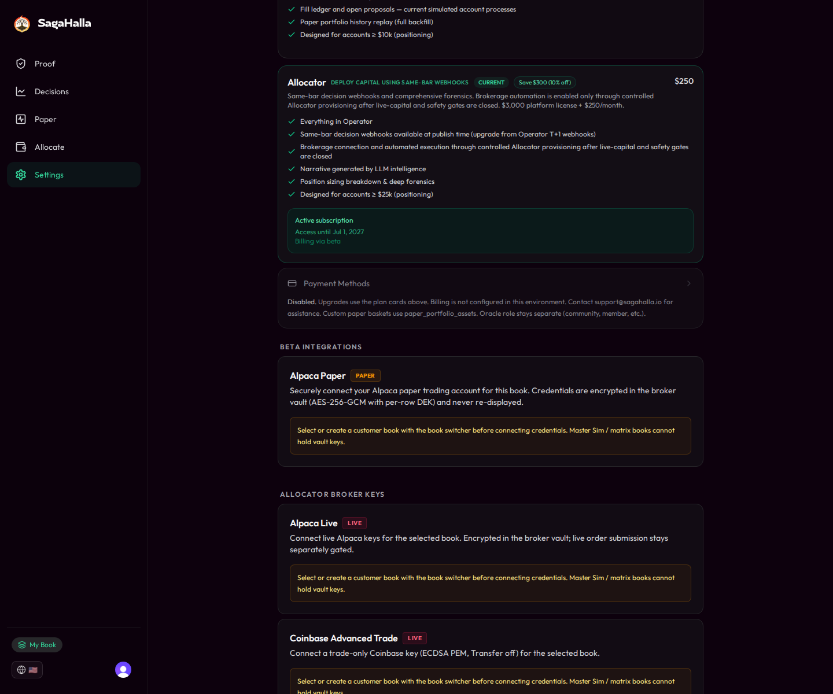Click the $250 price
Screen dimensions: 833x694
tap(684, 81)
